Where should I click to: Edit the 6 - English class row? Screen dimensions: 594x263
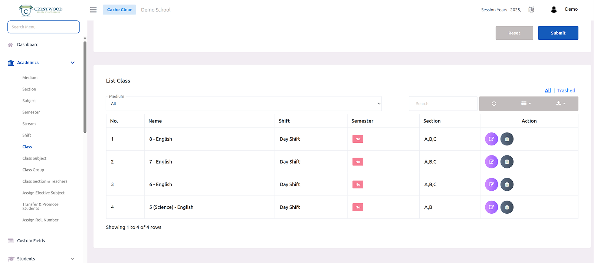(491, 184)
